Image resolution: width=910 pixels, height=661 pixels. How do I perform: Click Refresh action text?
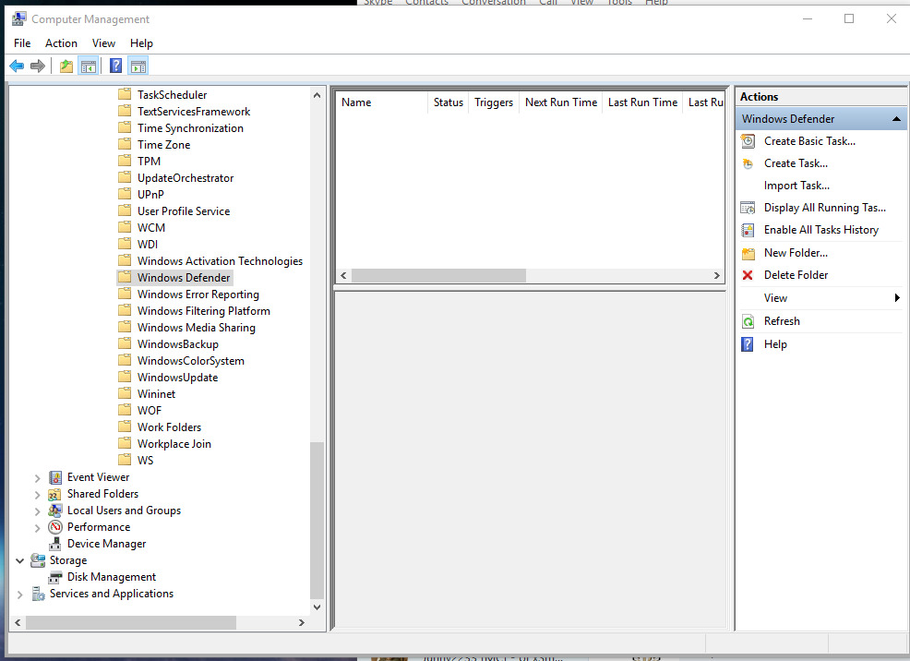[782, 321]
